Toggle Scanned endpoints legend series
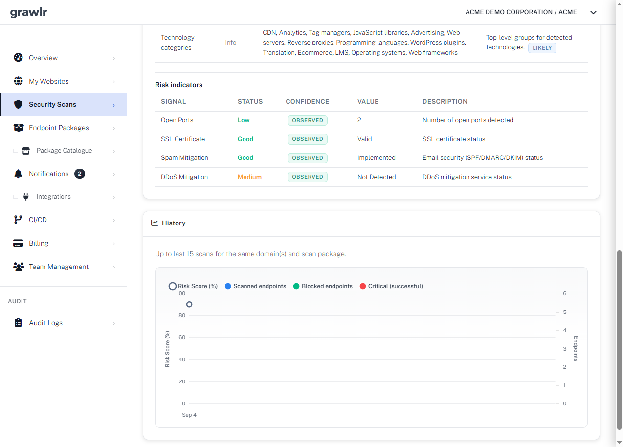 pyautogui.click(x=255, y=286)
